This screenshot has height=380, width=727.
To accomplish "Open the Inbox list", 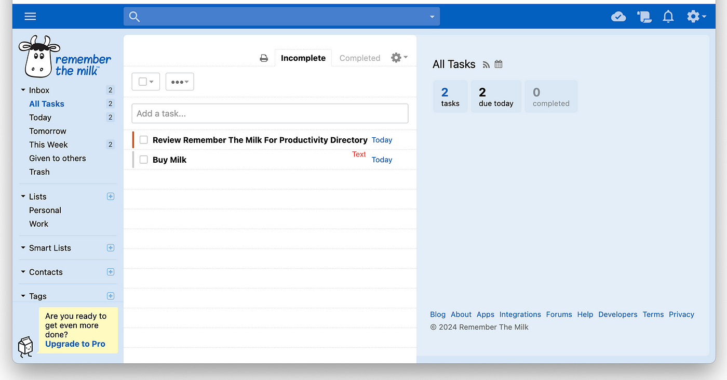I will 39,90.
